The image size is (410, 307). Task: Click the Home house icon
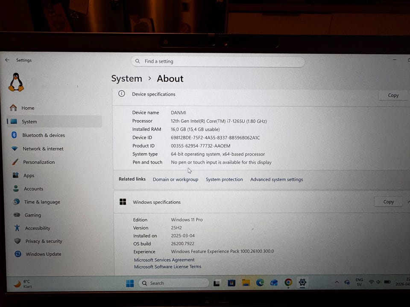[x=13, y=107]
